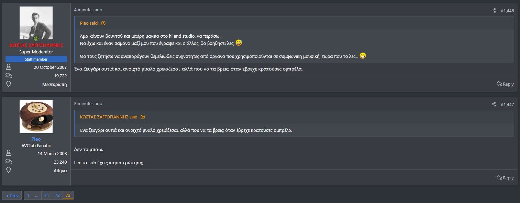Expand the quote from ΚΩΣΤΑΣ ΖΑΓΓΟΓΙΑΝΝΗΣ
Image resolution: width=520 pixels, height=203 pixels.
click(x=143, y=117)
